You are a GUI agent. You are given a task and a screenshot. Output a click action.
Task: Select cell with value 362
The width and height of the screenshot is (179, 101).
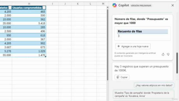pyautogui.click(x=29, y=19)
